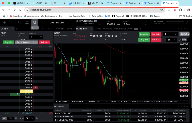The height and width of the screenshot is (123, 192).
Task: Toggle the ALL badge on Performance Center
Action: (136, 29)
